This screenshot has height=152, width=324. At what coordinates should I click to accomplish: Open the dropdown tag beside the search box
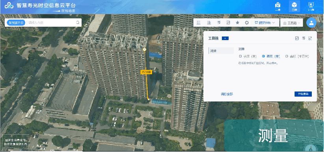[16, 23]
